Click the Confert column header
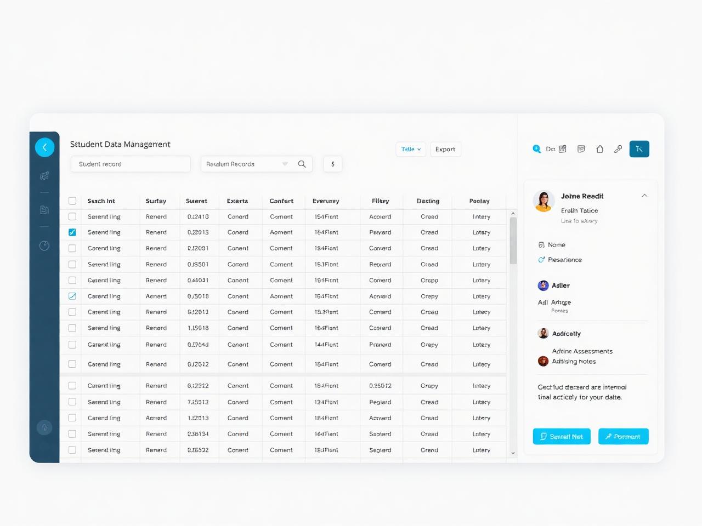The height and width of the screenshot is (526, 702). click(281, 201)
